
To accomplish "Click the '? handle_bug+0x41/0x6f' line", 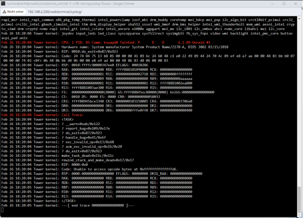I will click(54, 138).
